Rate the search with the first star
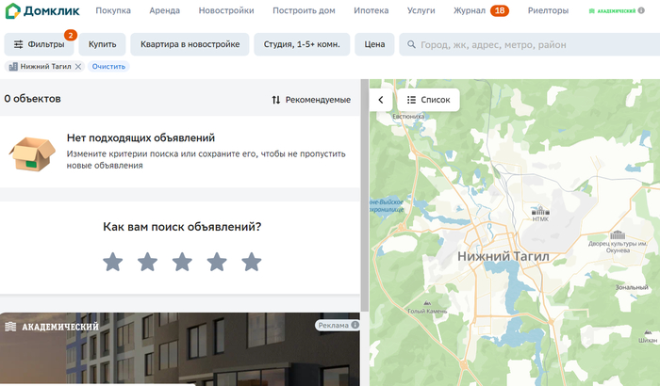The width and height of the screenshot is (660, 386). coord(113,262)
